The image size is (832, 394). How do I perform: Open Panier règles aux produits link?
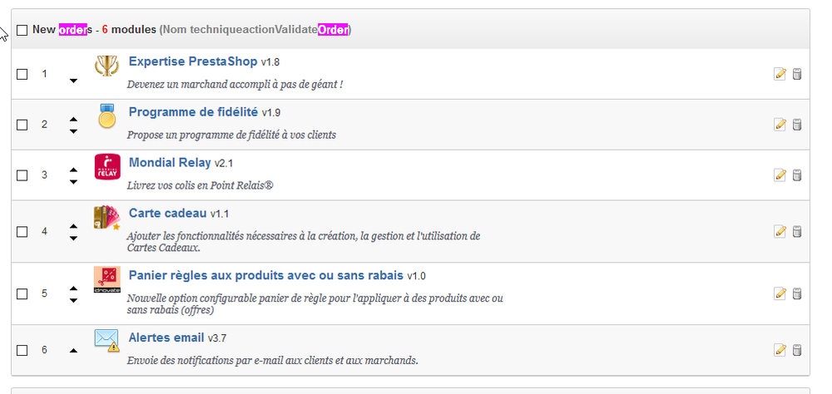pos(266,276)
